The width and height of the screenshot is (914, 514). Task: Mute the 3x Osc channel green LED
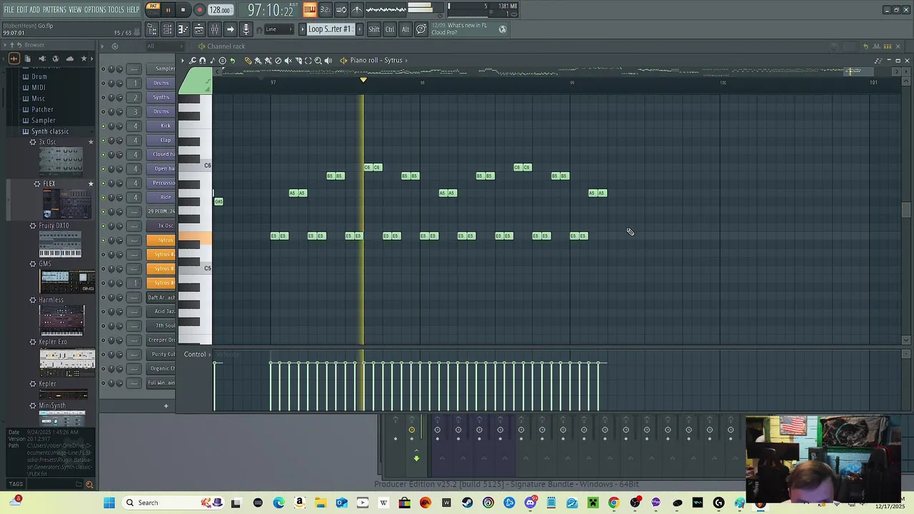(103, 226)
